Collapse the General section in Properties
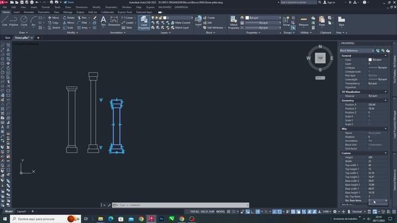Viewport: 397px width, 223px height. 386,56
